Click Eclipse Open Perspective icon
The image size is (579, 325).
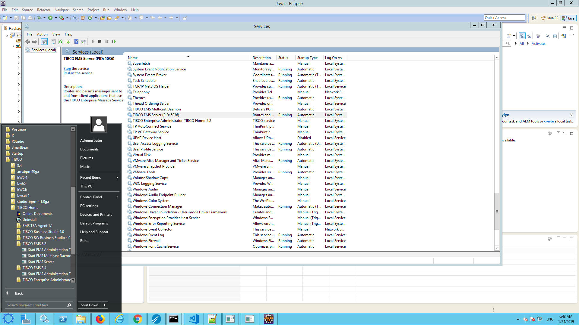coord(534,18)
